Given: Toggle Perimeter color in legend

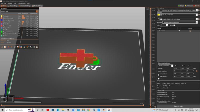Looking at the screenshot, I should [x=2, y=16].
